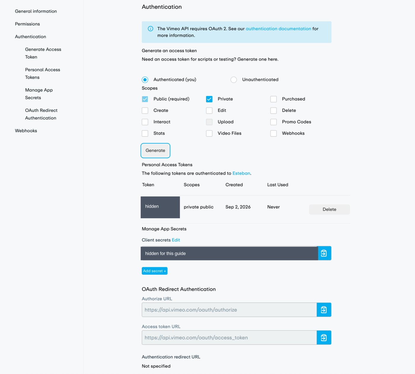Tick the Upload scope checkbox
Screen dimensions: 415x374
click(x=209, y=122)
